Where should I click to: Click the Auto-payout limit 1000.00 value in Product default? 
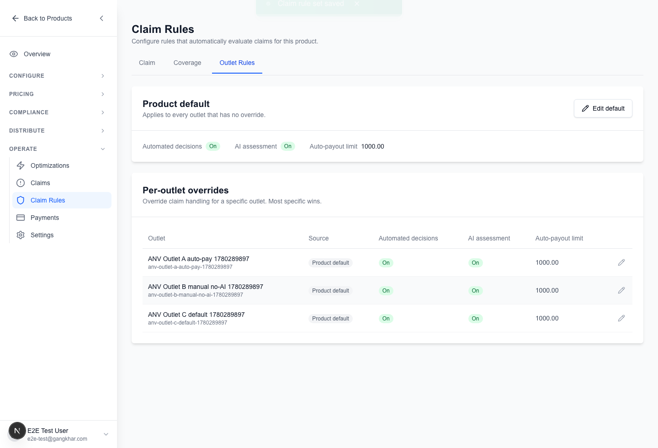372,146
